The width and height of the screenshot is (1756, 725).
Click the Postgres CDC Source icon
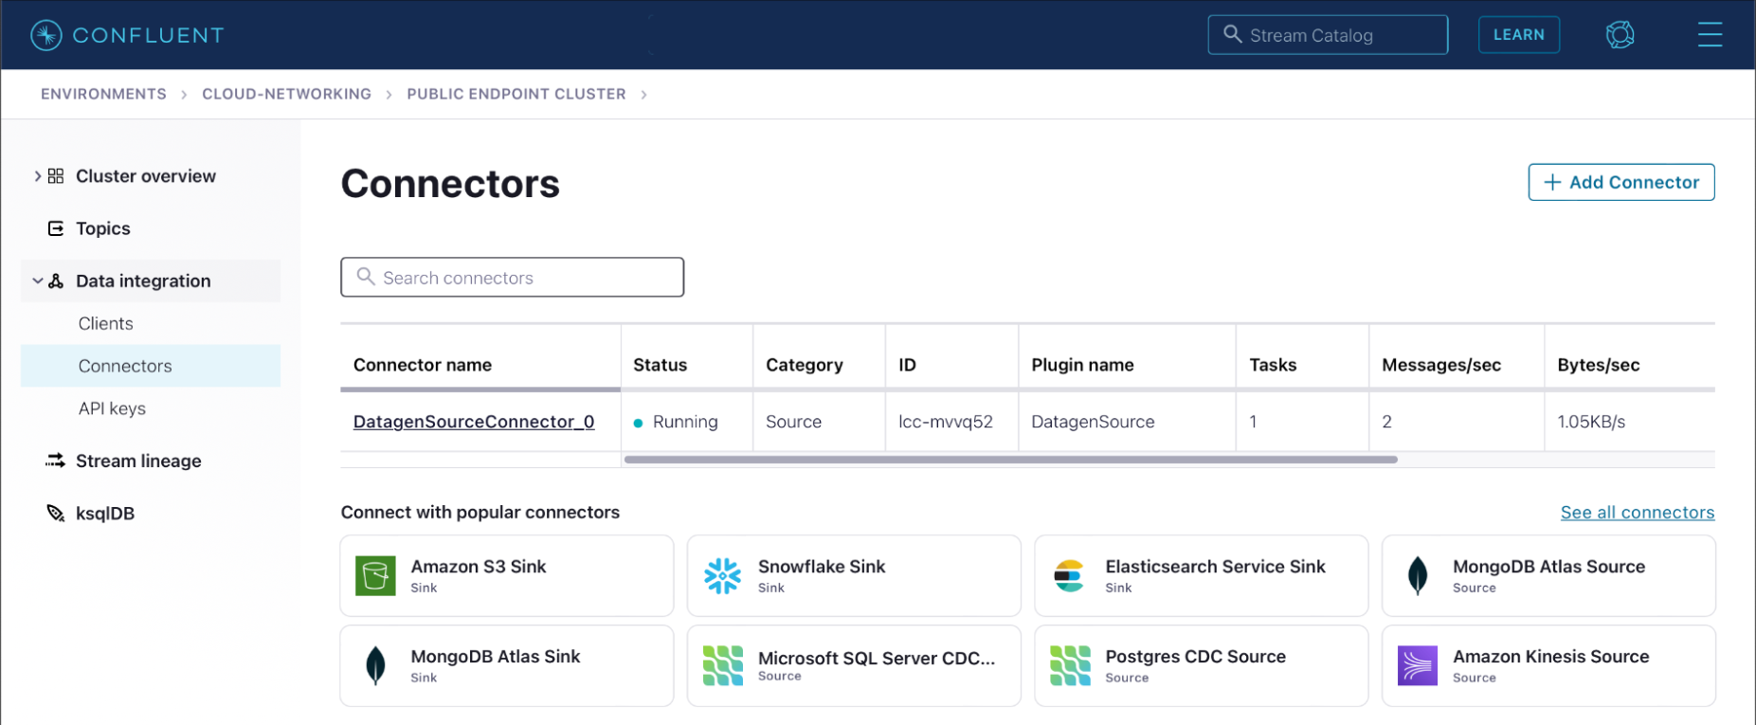point(1070,665)
